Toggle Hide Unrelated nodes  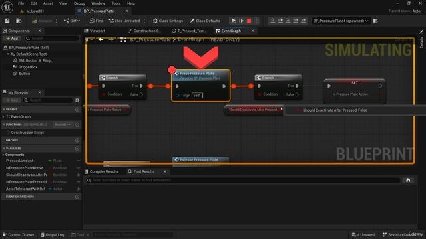(124, 21)
